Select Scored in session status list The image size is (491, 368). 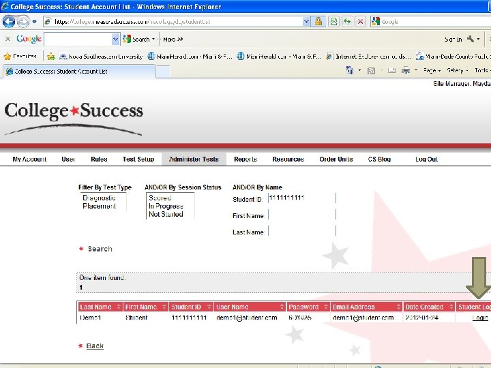coord(160,198)
